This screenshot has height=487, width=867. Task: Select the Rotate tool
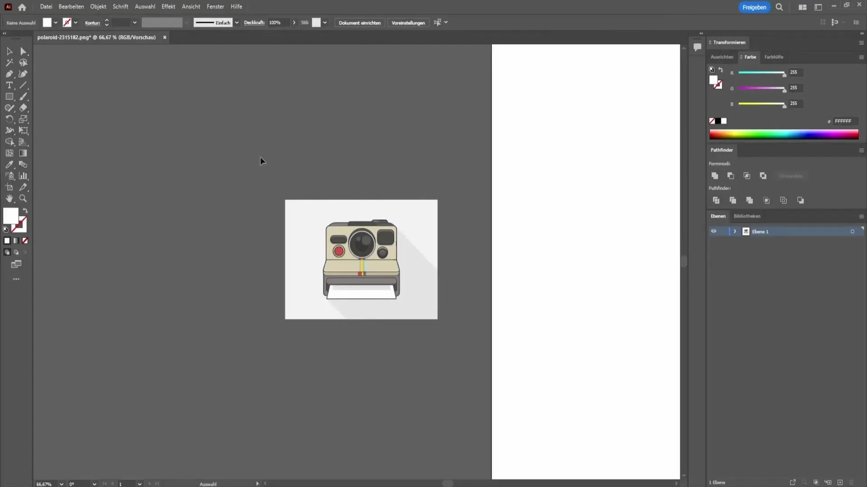[9, 119]
